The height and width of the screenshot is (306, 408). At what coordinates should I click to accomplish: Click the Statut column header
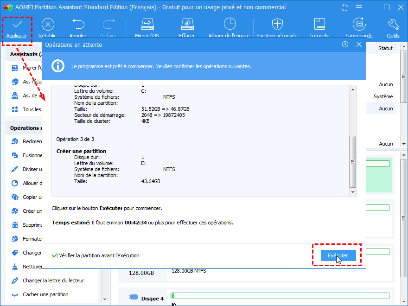click(x=385, y=48)
